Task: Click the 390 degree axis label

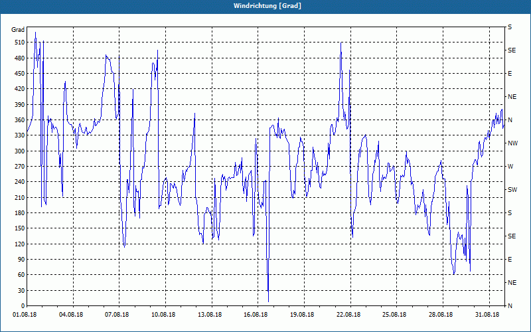Action: (20, 104)
